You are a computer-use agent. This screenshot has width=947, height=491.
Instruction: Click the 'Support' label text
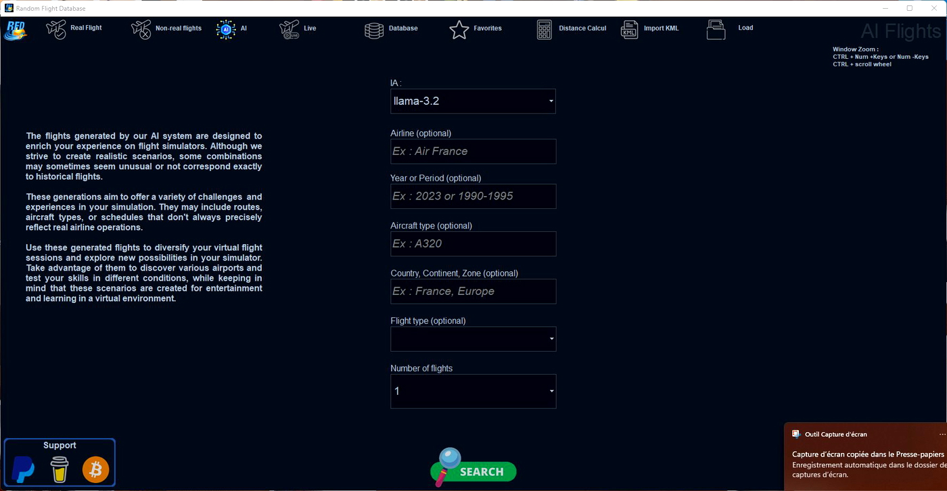click(x=60, y=445)
